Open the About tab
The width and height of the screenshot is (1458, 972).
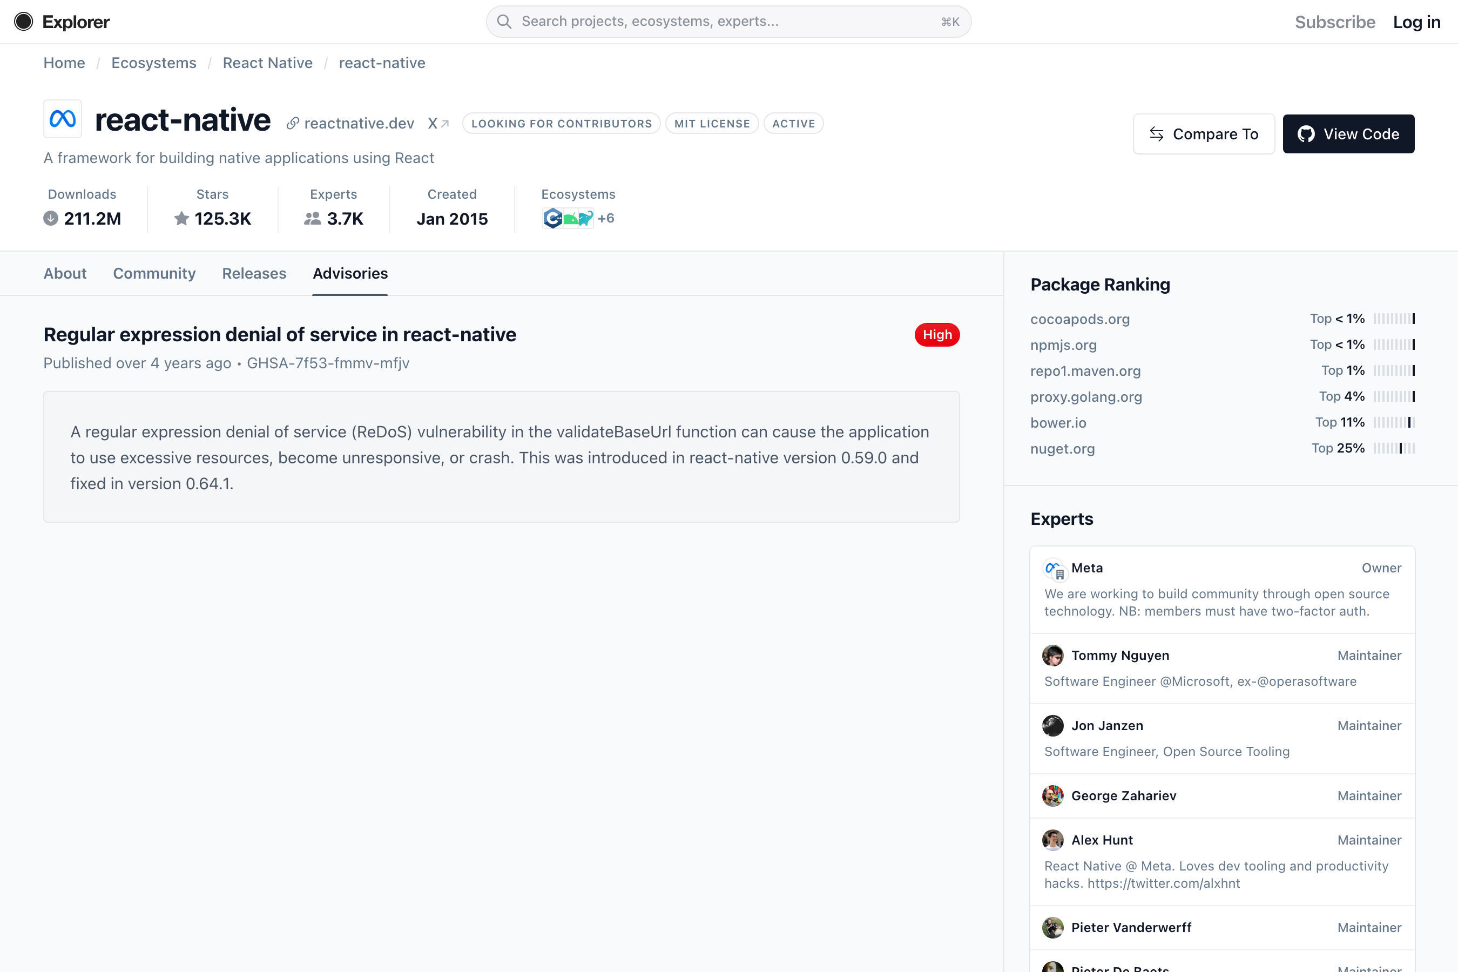pos(65,273)
